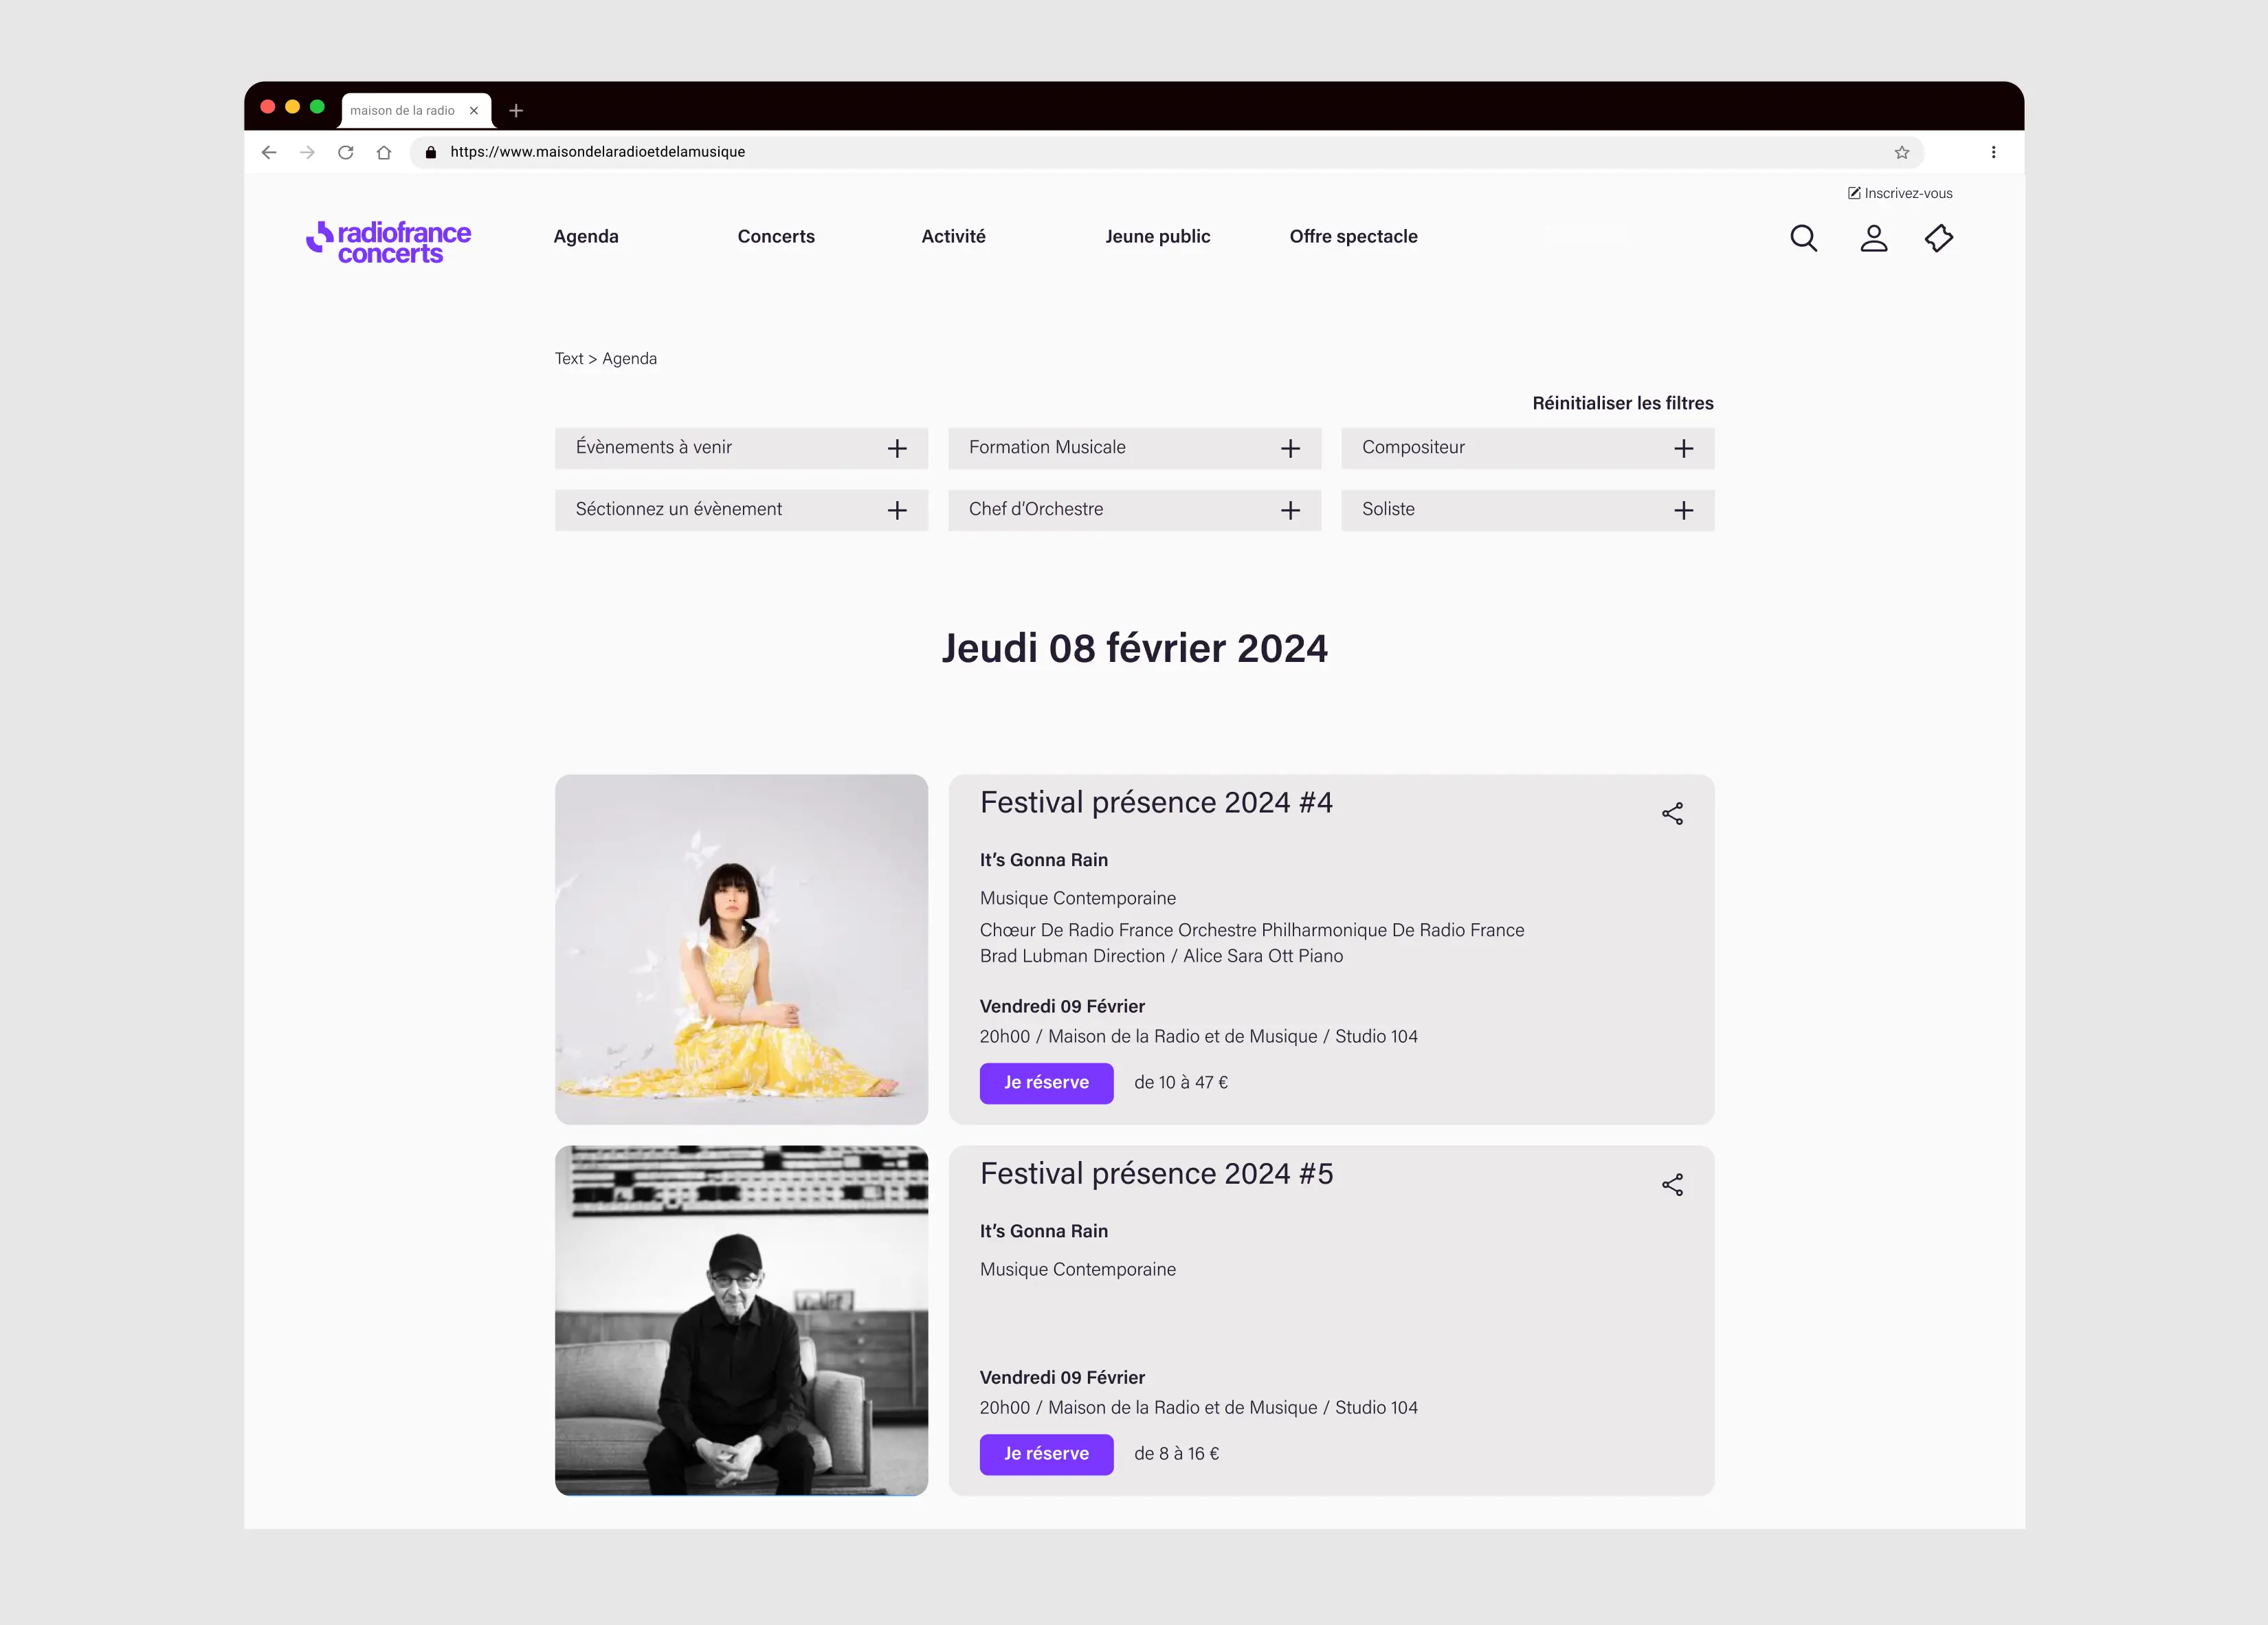Expand the Séctionnez un évènement filter
This screenshot has width=2268, height=1625.
741,510
